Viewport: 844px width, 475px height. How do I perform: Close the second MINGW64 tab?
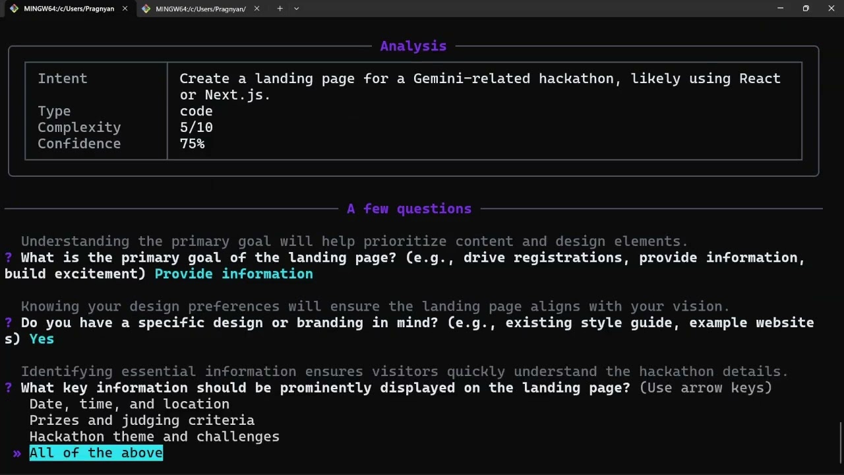[x=256, y=9]
